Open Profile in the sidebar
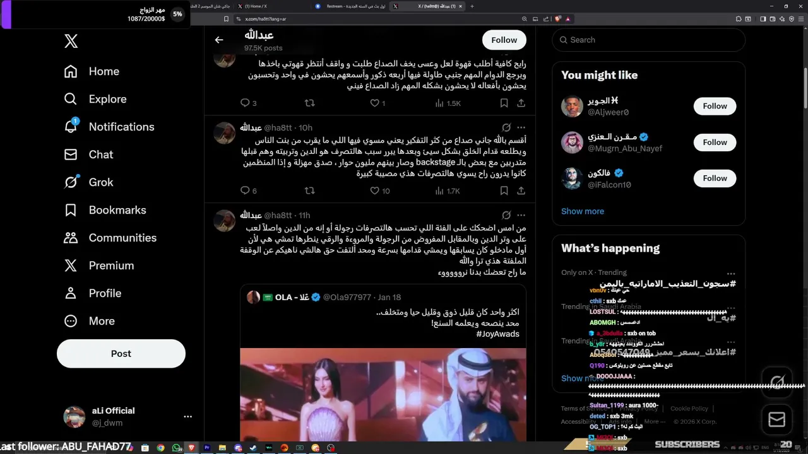 [x=92, y=293]
